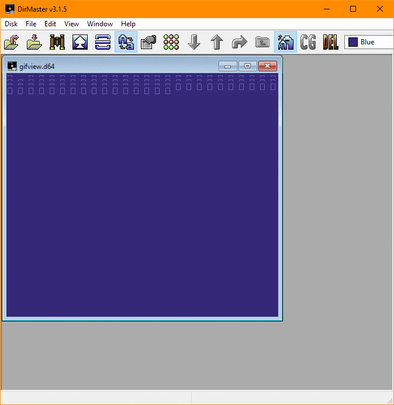
Task: Close the gifview.d64 child window
Action: point(267,66)
